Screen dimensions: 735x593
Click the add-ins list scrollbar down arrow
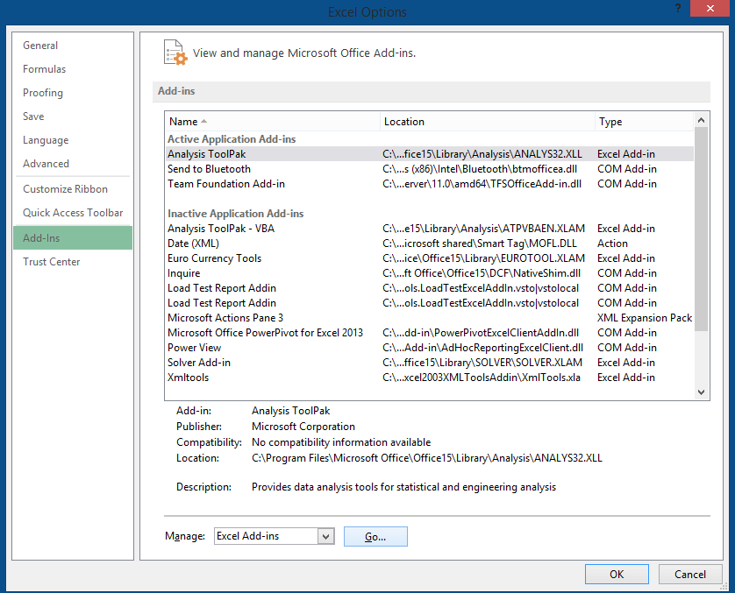(702, 392)
